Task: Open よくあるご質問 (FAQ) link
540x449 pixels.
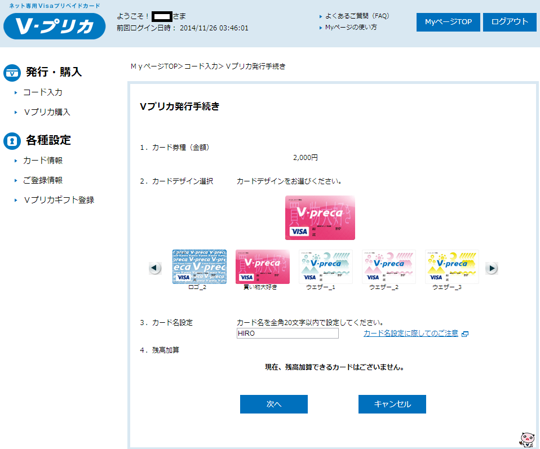Action: 357,16
